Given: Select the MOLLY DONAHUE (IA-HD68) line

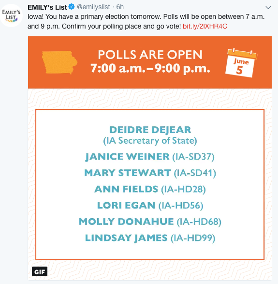Looking at the screenshot, I should pyautogui.click(x=150, y=222).
